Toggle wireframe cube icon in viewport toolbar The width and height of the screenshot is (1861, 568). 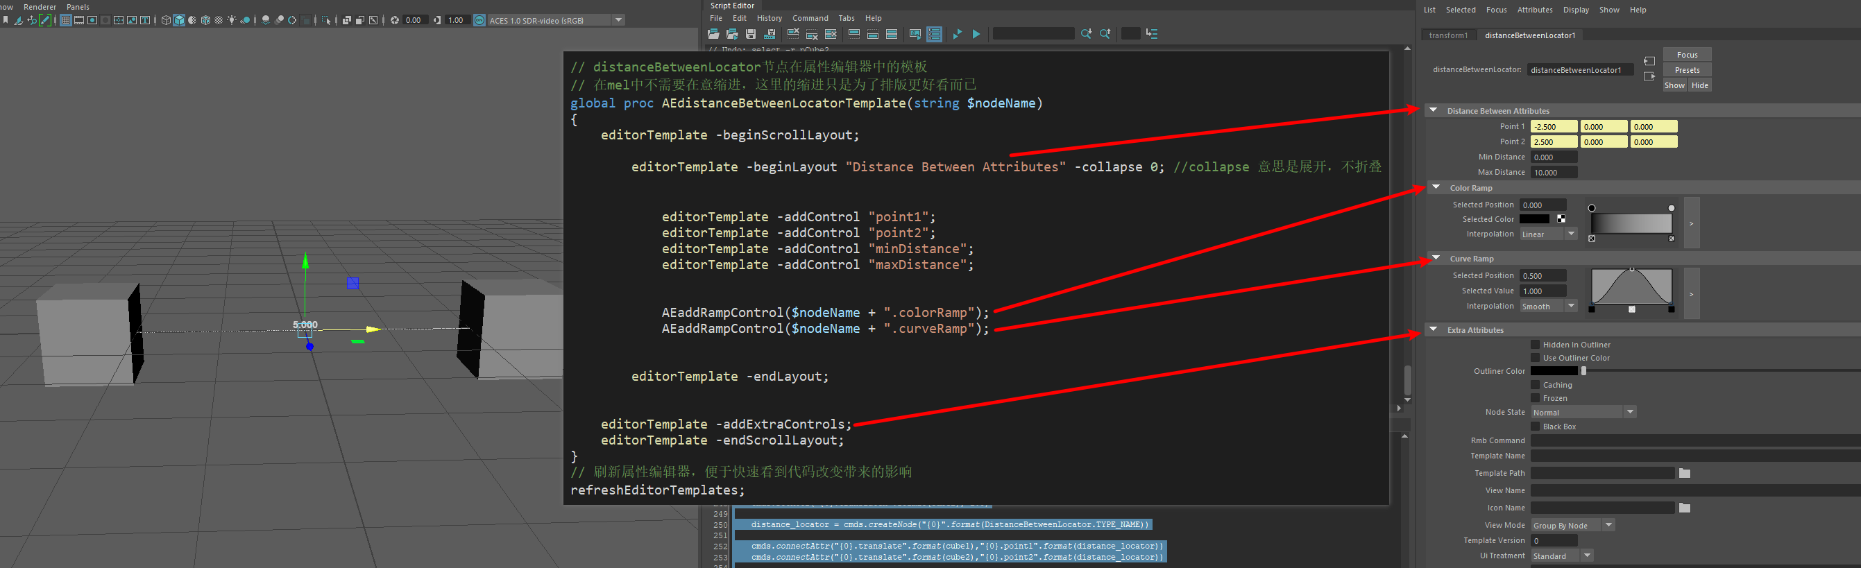[165, 20]
